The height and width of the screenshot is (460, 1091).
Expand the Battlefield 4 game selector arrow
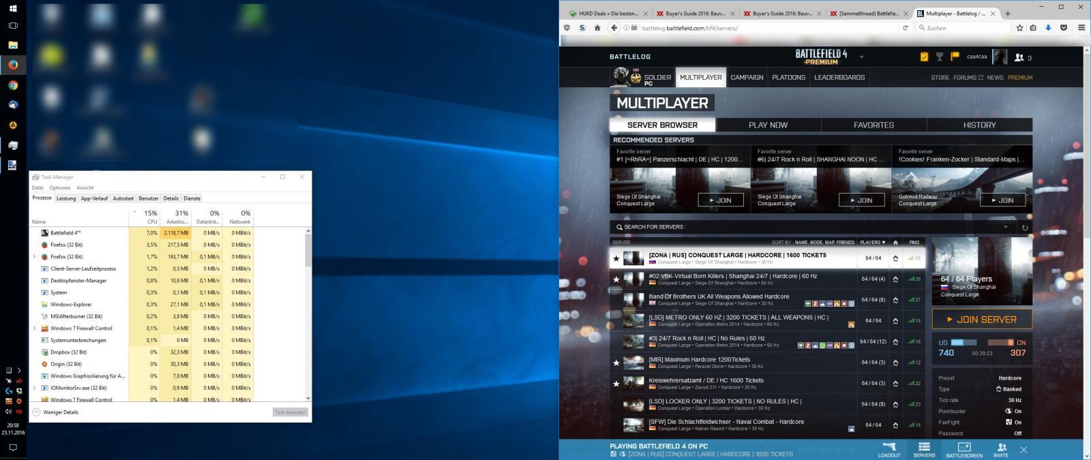861,57
